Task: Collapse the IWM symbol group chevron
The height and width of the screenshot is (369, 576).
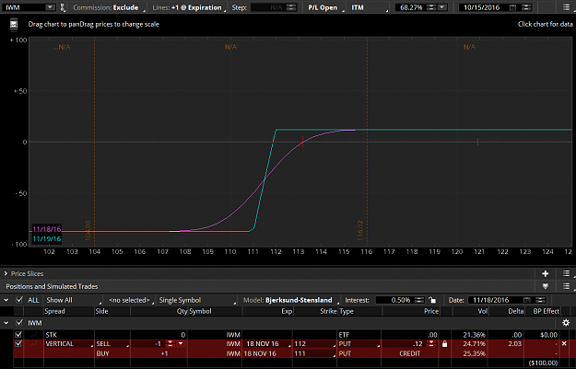Action: [x=6, y=323]
